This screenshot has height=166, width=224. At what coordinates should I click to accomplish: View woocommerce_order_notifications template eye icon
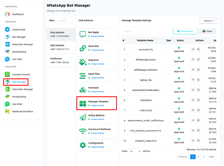(193, 120)
